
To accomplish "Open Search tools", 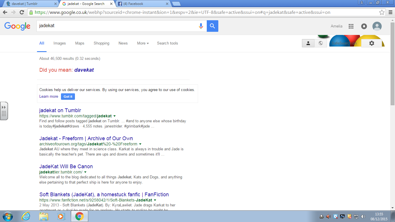I will point(167,43).
